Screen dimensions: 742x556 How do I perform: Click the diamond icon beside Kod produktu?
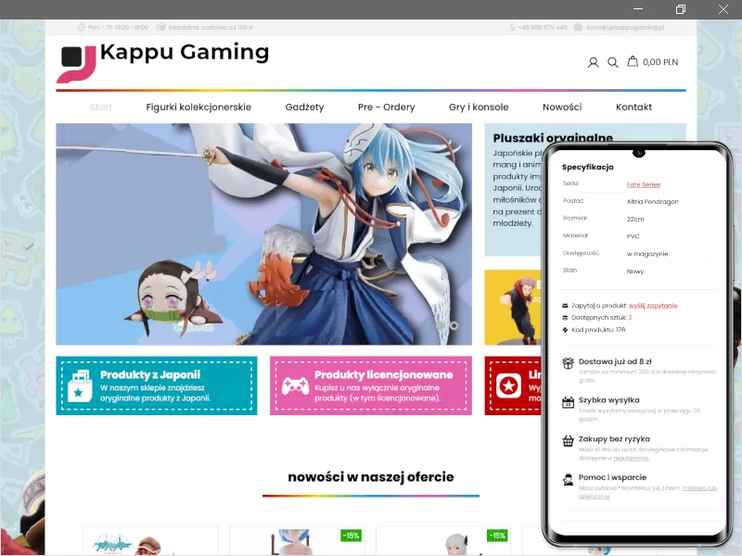coord(565,330)
